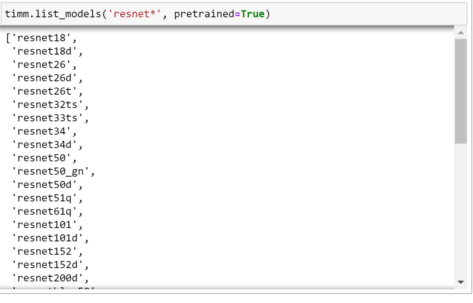
Task: Click 'resnet61q' in the model list
Action: pos(47,212)
